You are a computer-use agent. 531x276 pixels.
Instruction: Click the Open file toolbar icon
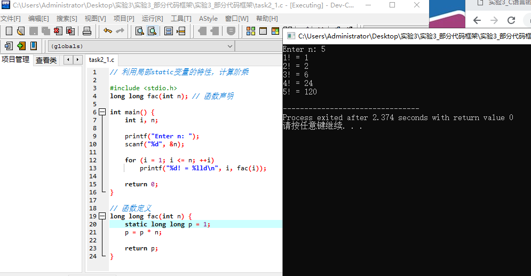point(21,31)
